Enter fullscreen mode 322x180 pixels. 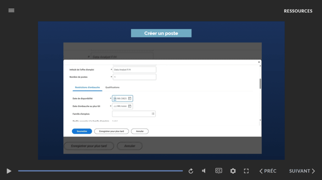tap(246, 171)
